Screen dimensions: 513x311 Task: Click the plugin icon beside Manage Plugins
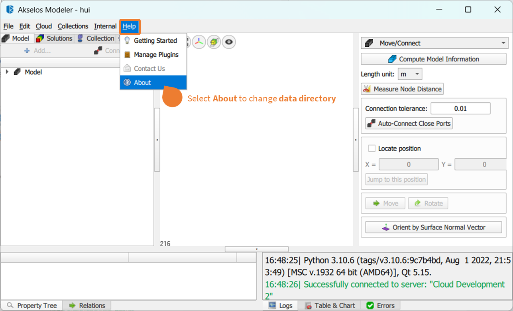coord(127,55)
